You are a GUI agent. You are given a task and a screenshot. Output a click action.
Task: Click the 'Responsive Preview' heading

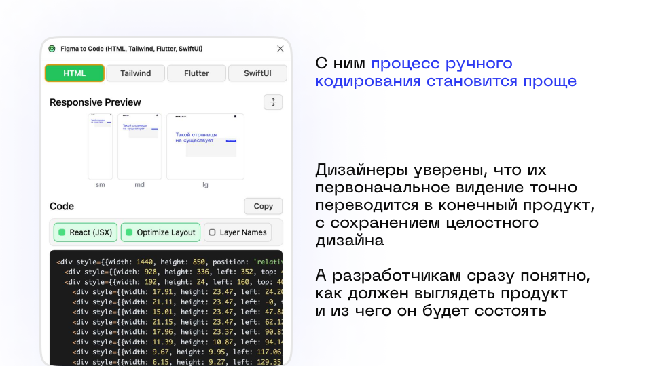click(95, 102)
